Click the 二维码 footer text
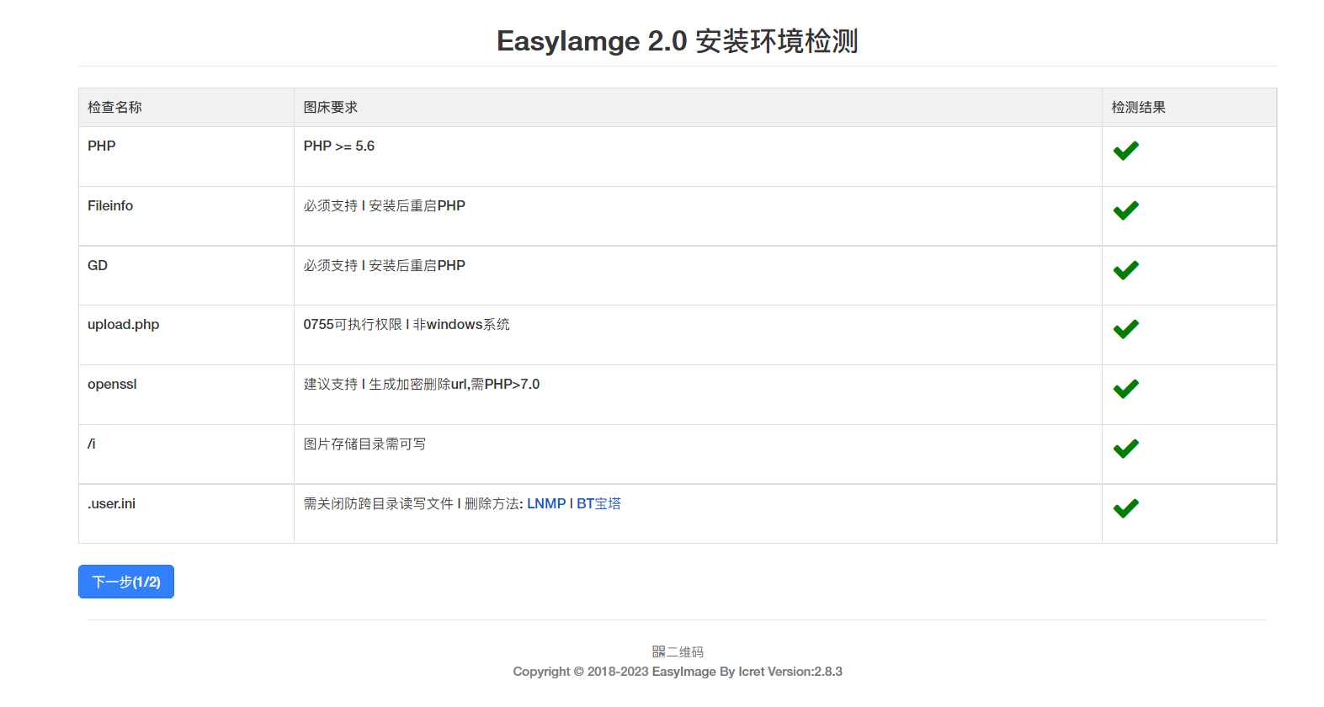This screenshot has height=707, width=1324. pos(685,652)
